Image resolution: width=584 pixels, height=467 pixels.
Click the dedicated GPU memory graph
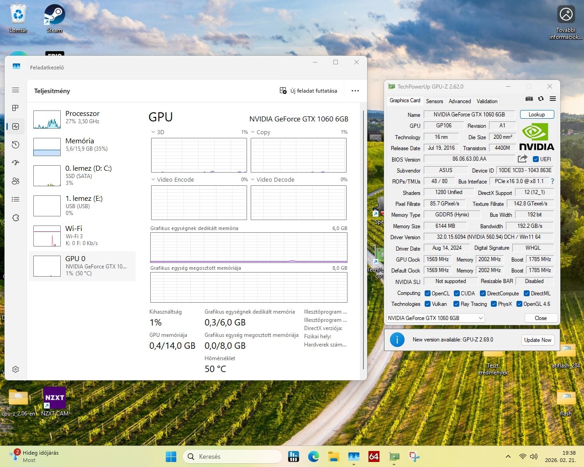248,247
